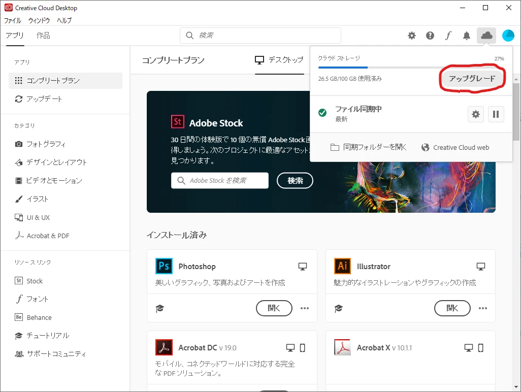Select the デスクトップ tab
The image size is (521, 392).
pos(279,60)
